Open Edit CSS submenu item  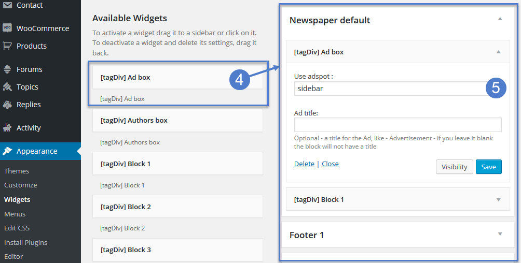(x=17, y=228)
